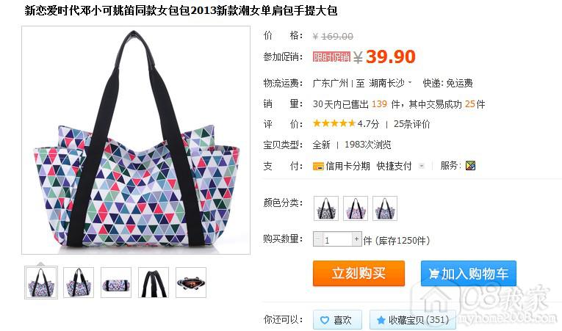
Task: Decrease purchase quantity with minus button
Action: [318, 239]
